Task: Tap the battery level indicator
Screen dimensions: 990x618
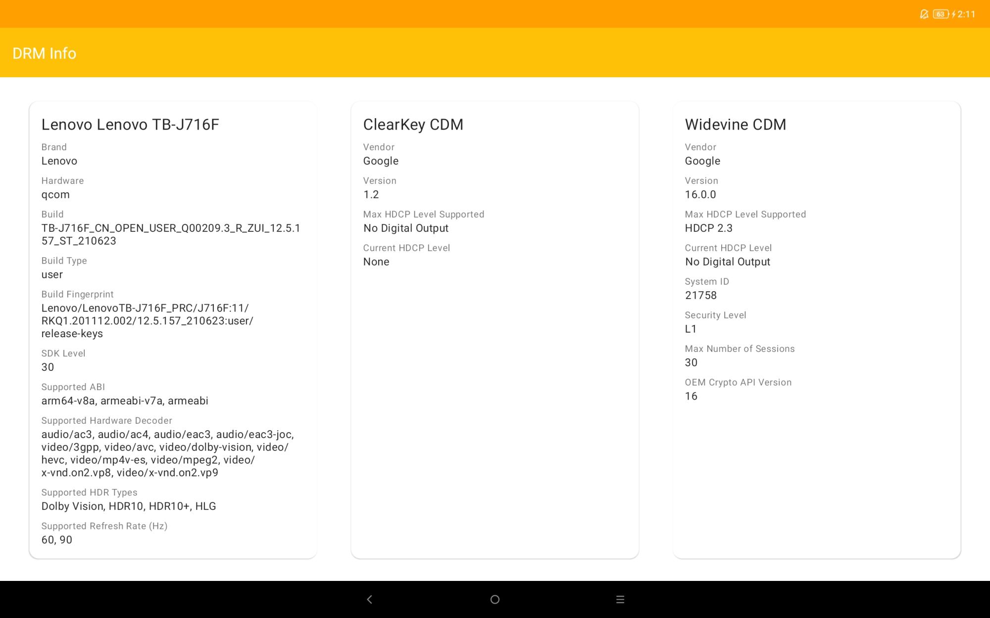Action: coord(940,14)
